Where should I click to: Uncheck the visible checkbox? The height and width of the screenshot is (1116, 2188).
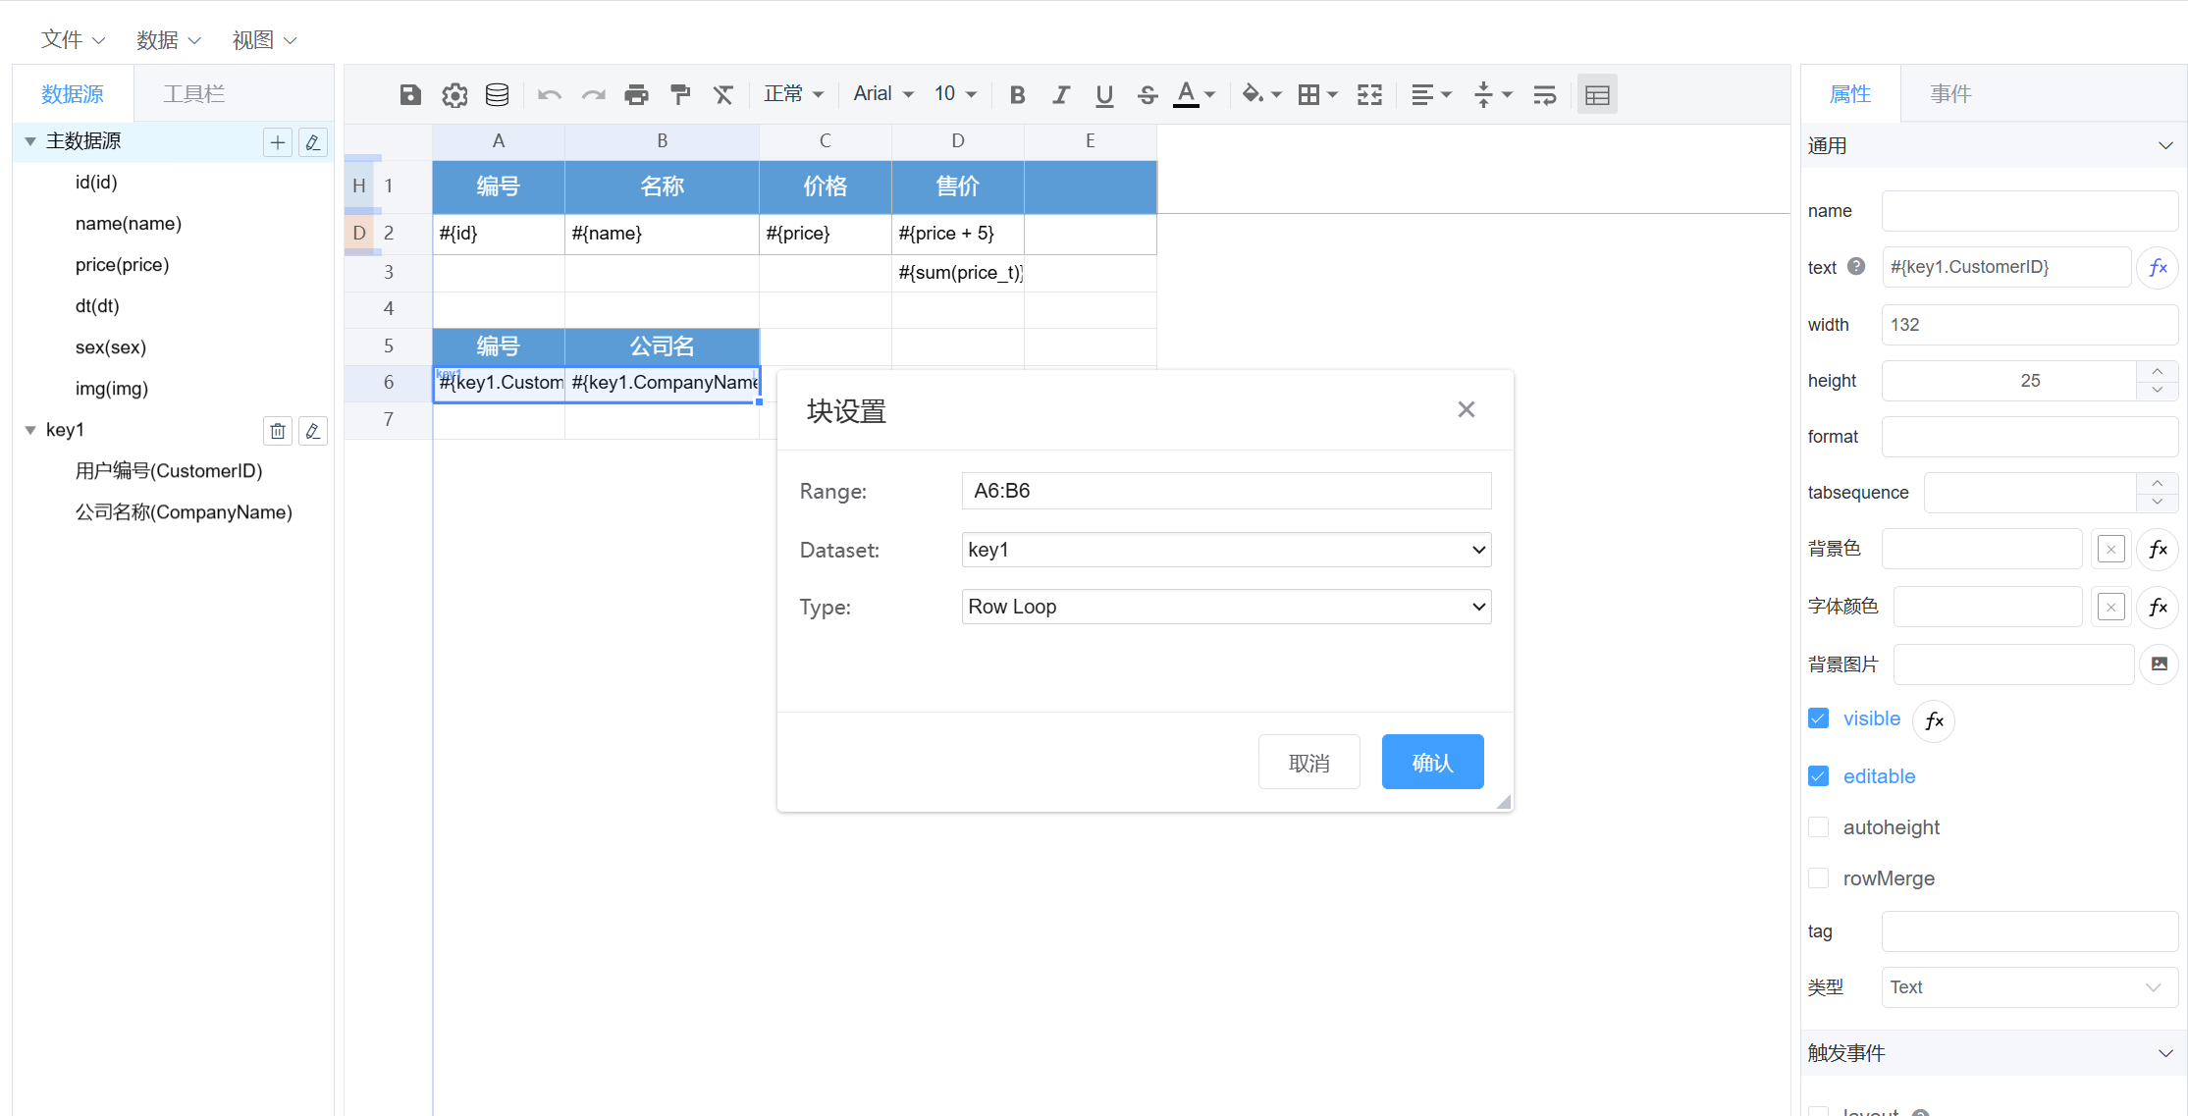pyautogui.click(x=1818, y=718)
